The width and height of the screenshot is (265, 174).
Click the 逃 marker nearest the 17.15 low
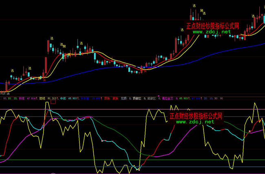coord(11,70)
